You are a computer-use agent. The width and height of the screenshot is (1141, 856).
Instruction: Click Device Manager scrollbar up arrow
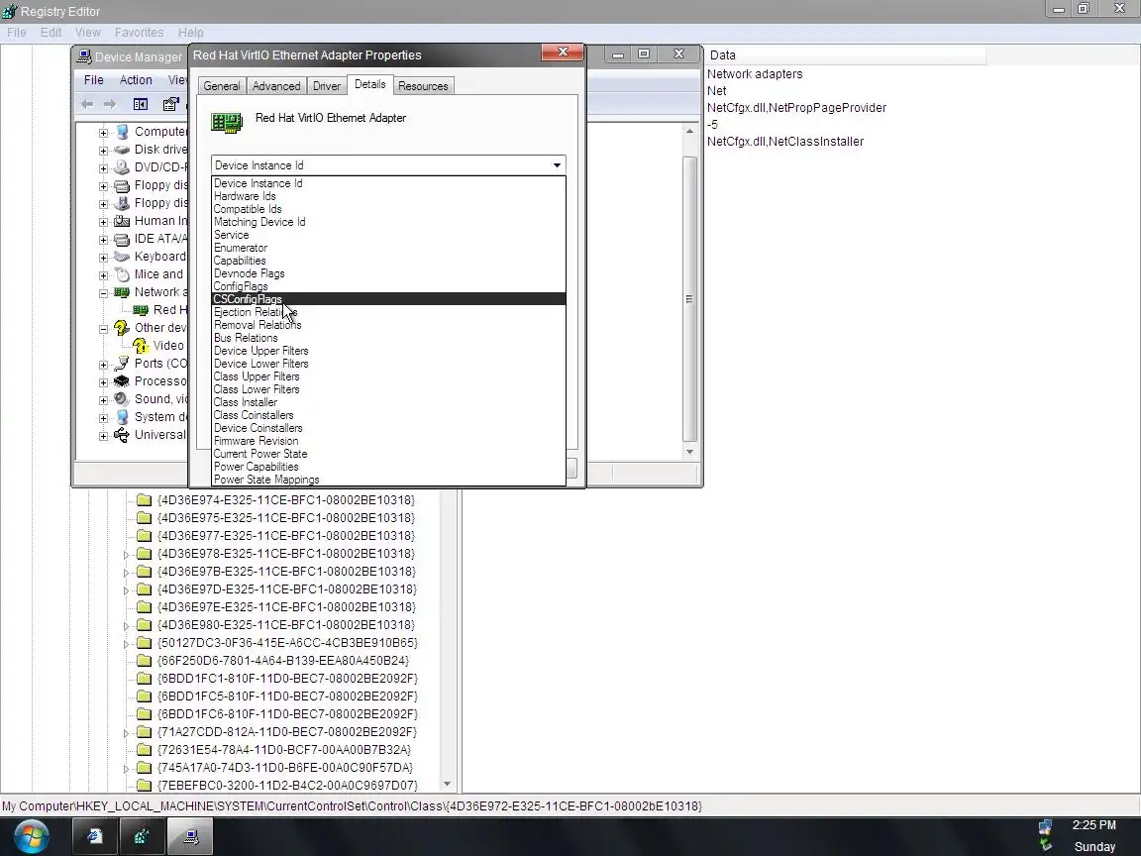(689, 132)
